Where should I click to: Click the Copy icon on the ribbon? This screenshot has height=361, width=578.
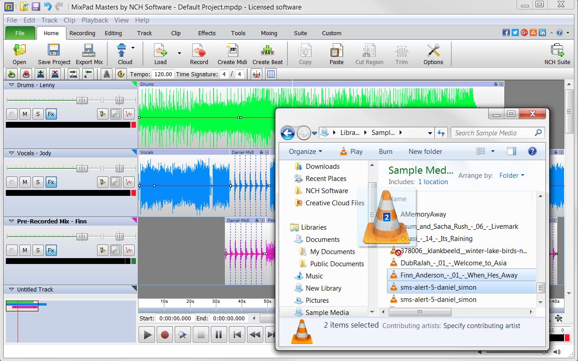tap(305, 53)
